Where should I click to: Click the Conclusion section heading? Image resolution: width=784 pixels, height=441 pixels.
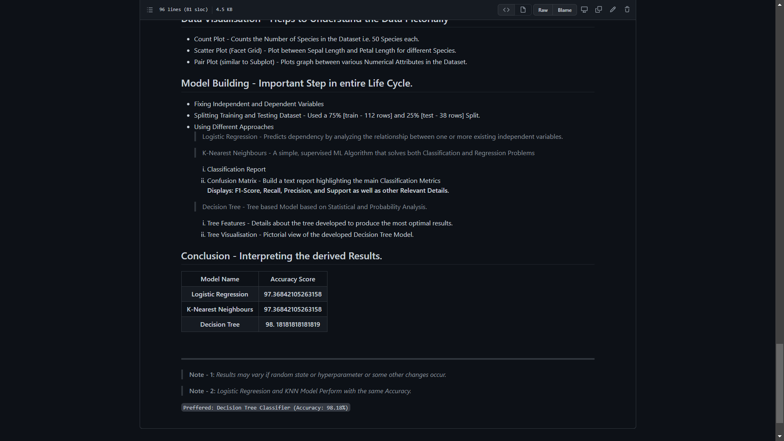coord(281,256)
